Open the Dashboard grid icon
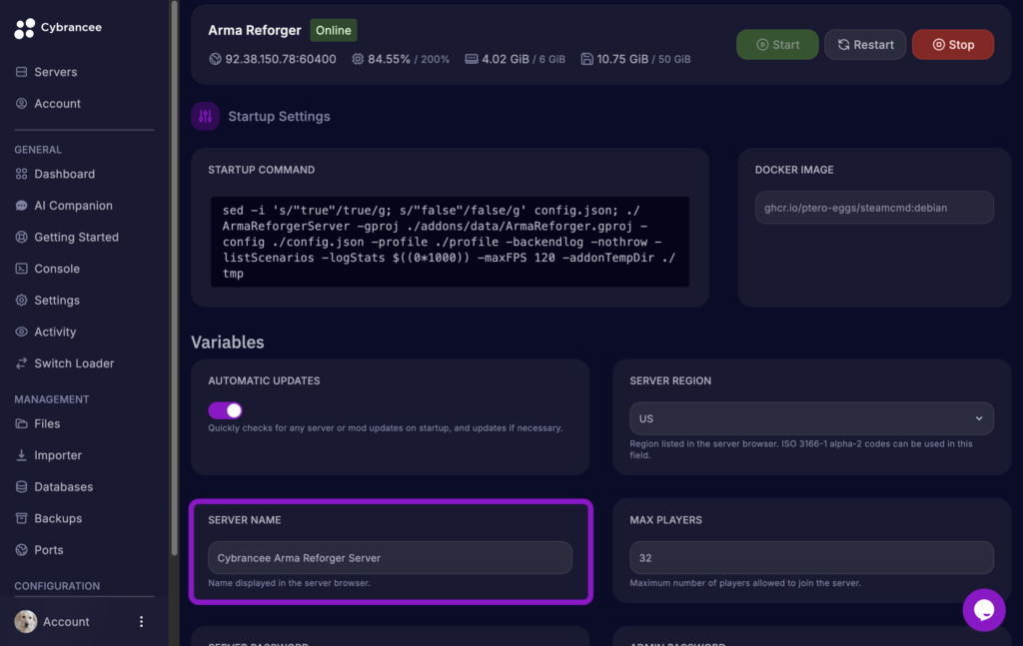The image size is (1023, 646). coord(22,174)
